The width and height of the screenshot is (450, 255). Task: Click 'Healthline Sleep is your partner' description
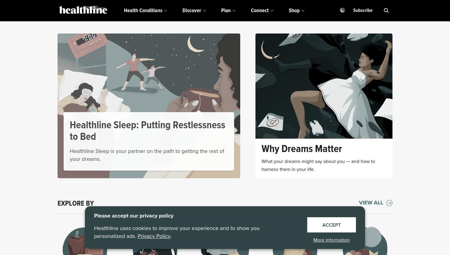click(147, 155)
